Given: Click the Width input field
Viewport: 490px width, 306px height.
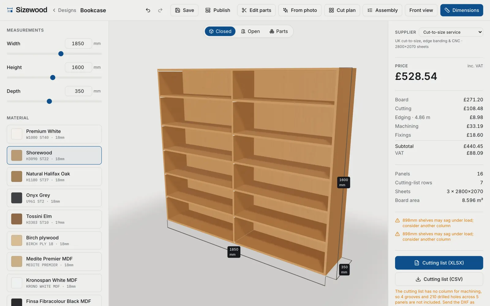Looking at the screenshot, I should click(78, 43).
